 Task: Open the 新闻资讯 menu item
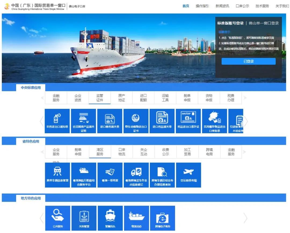222,6
